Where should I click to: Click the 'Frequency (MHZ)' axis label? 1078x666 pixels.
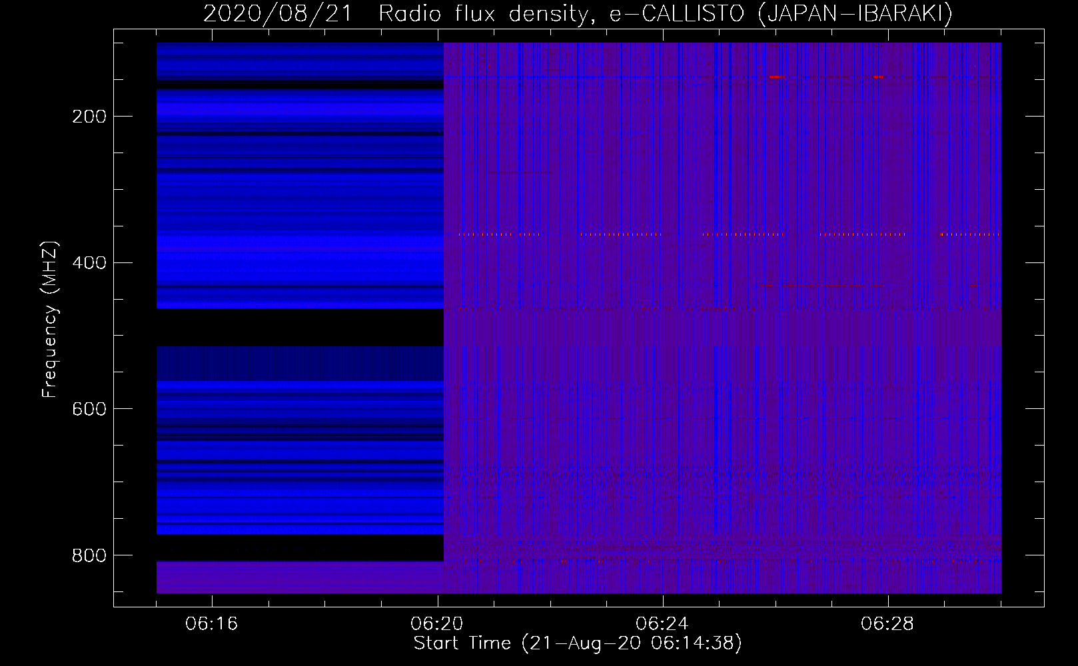pyautogui.click(x=50, y=319)
